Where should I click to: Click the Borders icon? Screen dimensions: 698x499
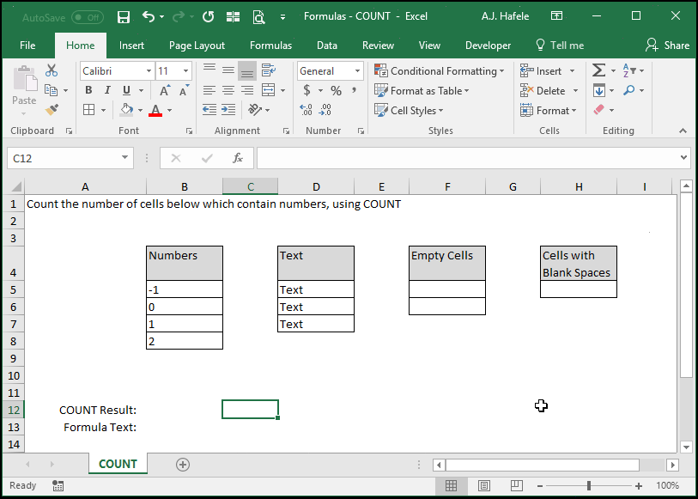[89, 109]
